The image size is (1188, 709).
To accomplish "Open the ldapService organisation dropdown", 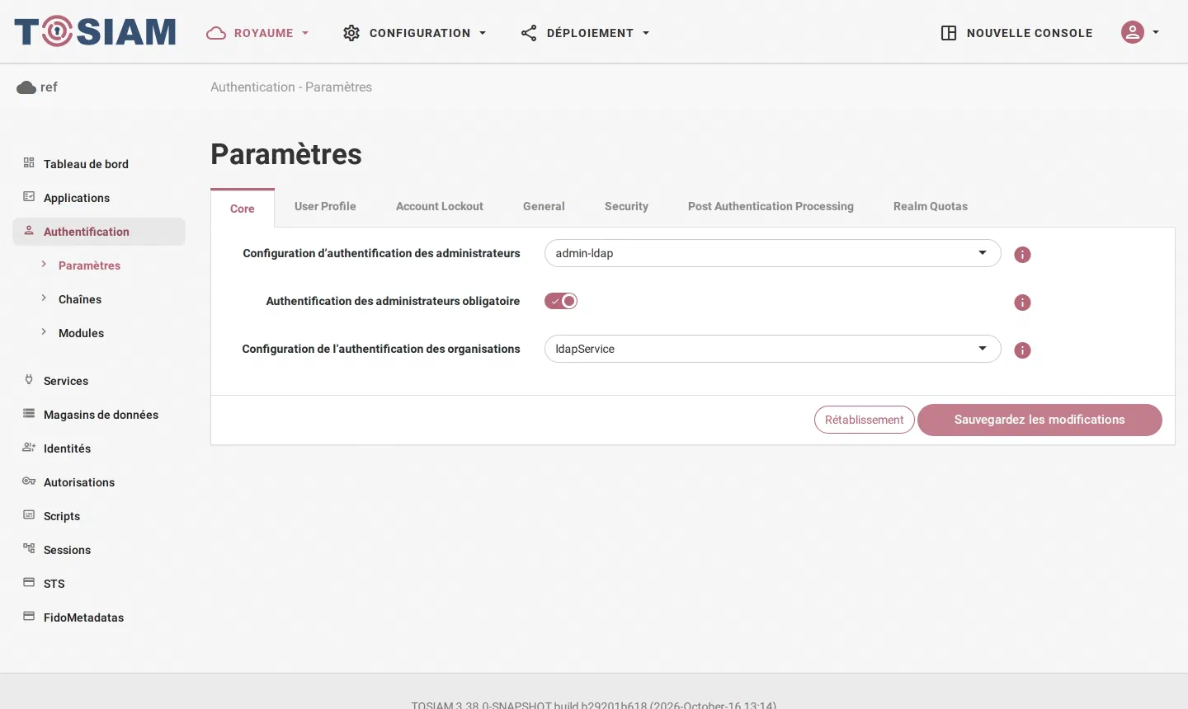I will pyautogui.click(x=772, y=349).
